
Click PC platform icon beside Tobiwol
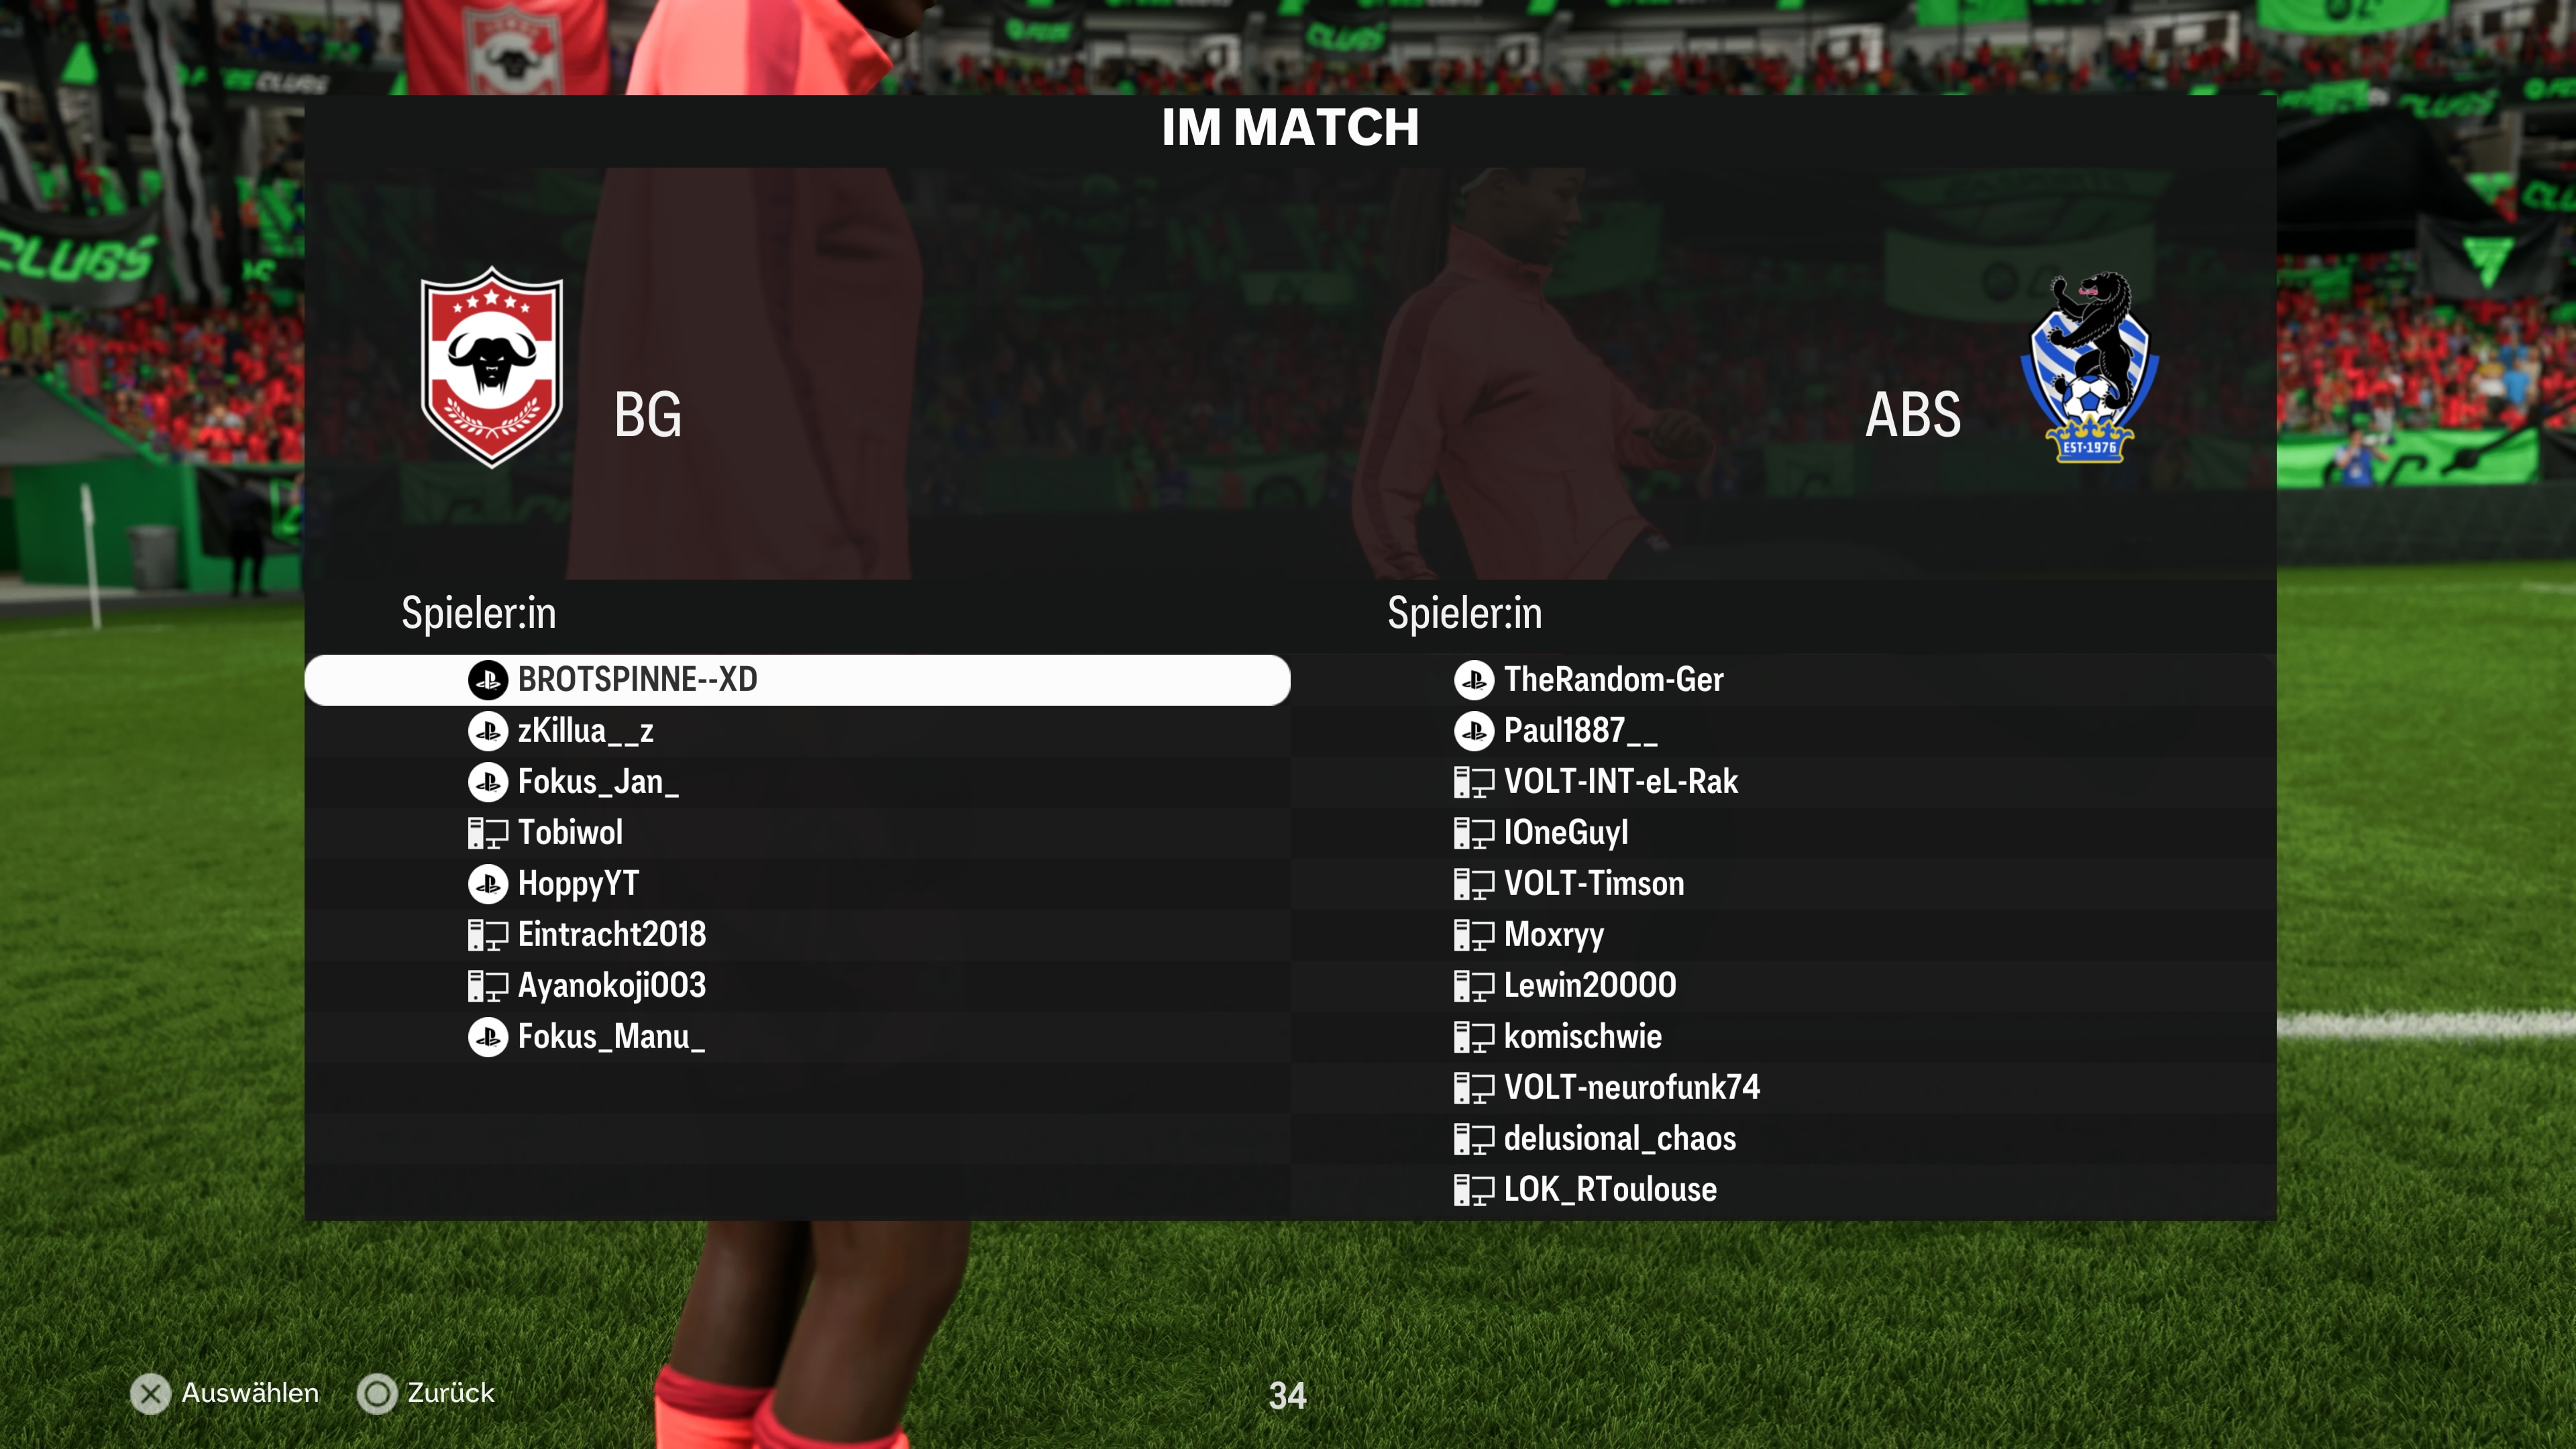coord(488,833)
